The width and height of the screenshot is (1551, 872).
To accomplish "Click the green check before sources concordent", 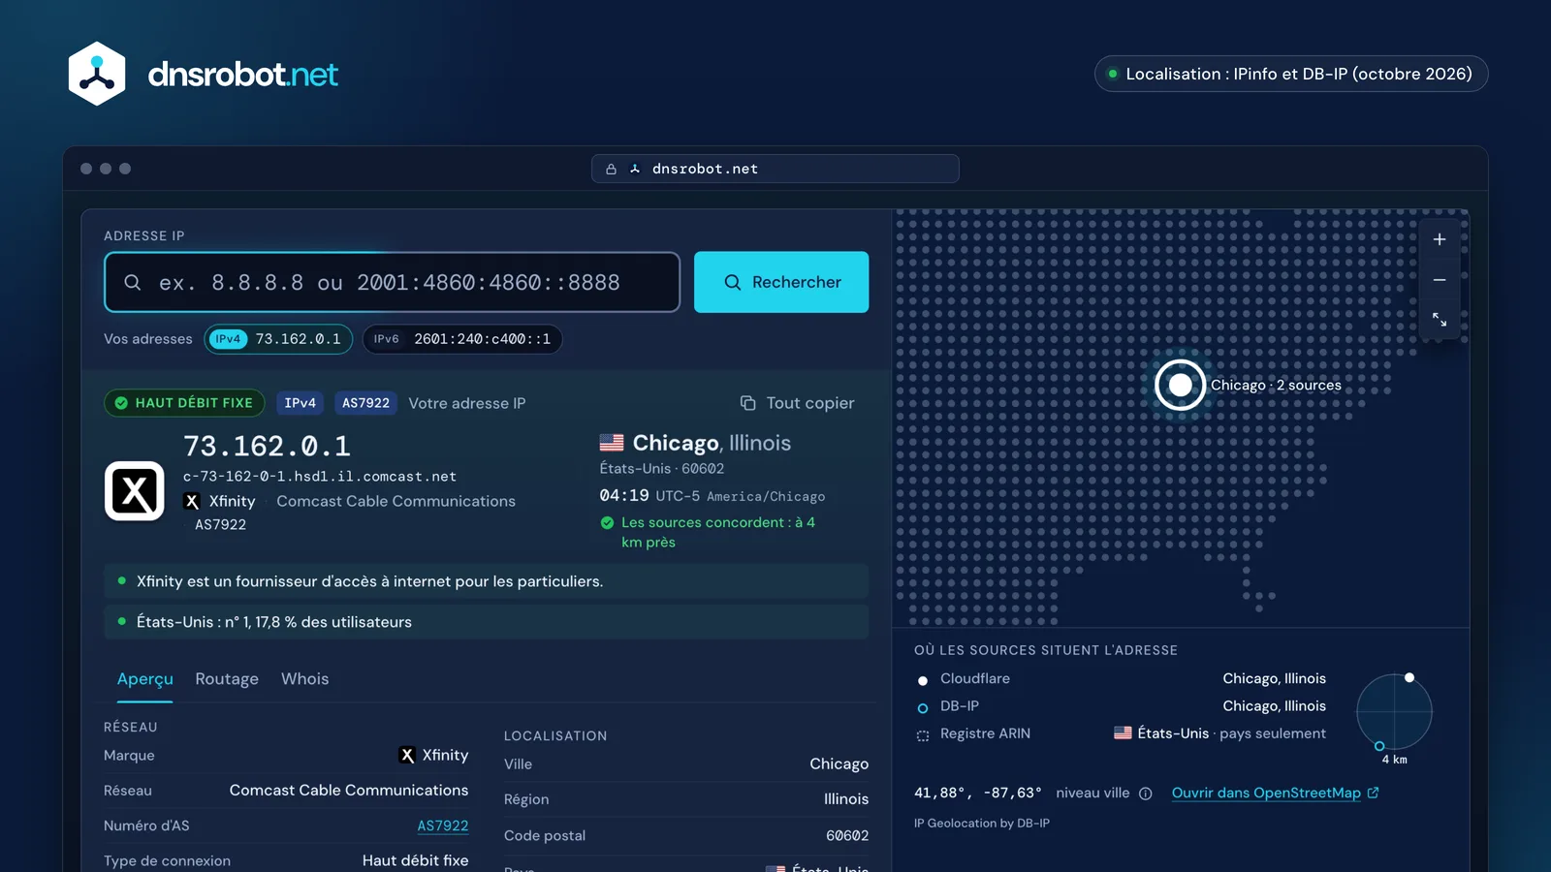I will [607, 522].
